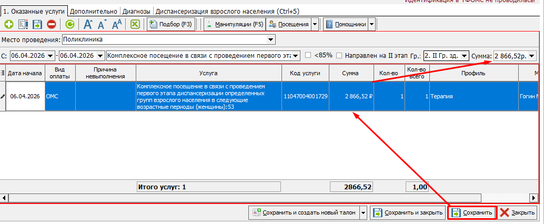Viewport: 544px width, 224px height.
Task: Click the 'Сохранить' button
Action: click(472, 213)
